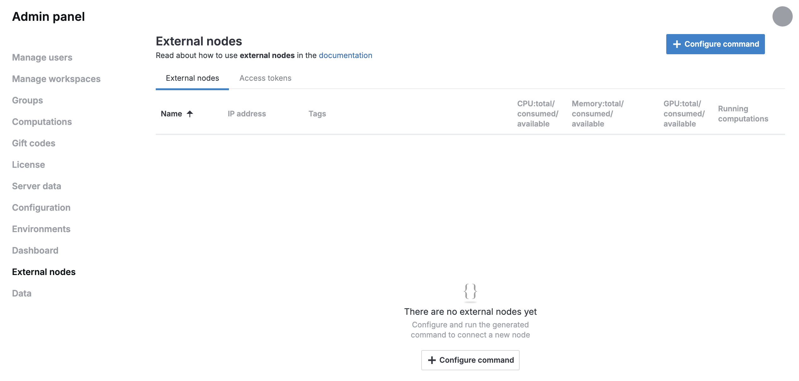Navigate to Manage users section
The image size is (799, 381).
42,57
